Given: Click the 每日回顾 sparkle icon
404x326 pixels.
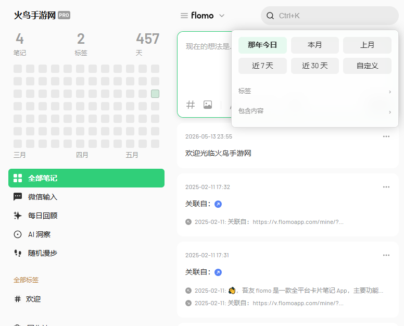Looking at the screenshot, I should (x=18, y=216).
